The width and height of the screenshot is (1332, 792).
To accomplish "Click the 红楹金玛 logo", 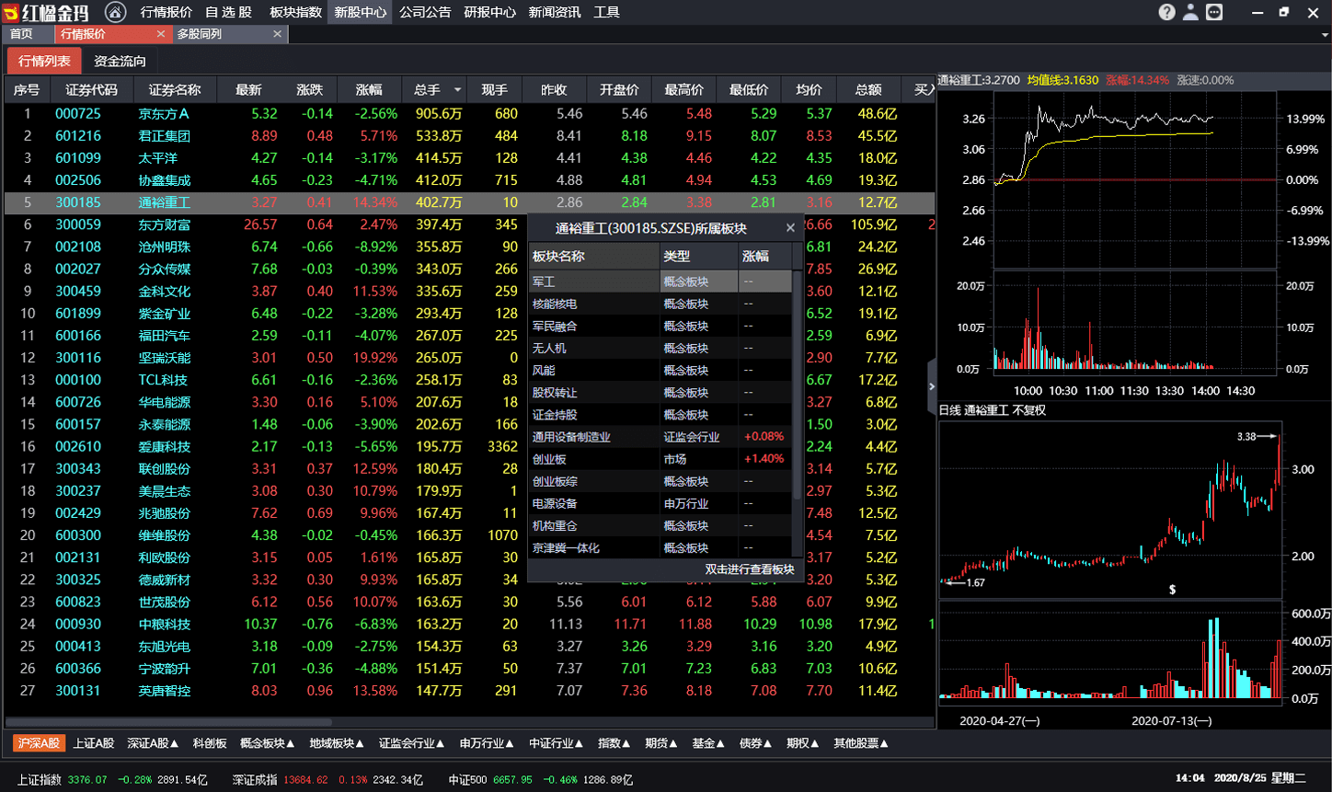I will (x=46, y=12).
